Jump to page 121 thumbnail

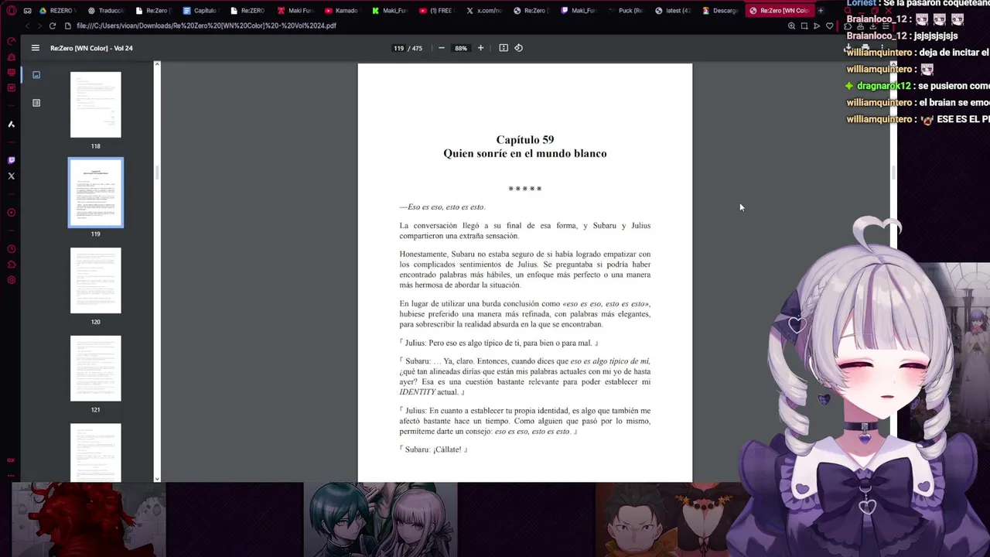[x=96, y=368]
